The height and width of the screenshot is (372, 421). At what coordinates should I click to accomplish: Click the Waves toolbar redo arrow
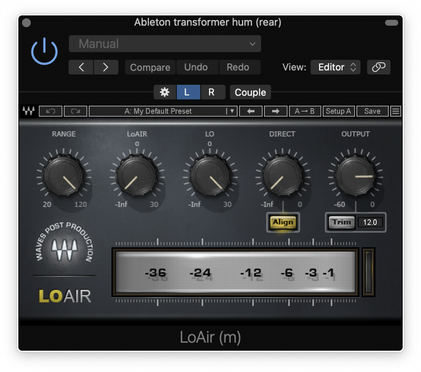(x=76, y=111)
